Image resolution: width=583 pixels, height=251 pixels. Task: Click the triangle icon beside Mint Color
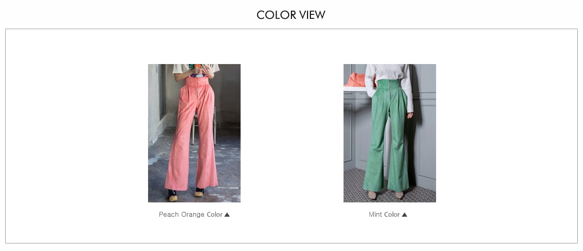pos(405,214)
